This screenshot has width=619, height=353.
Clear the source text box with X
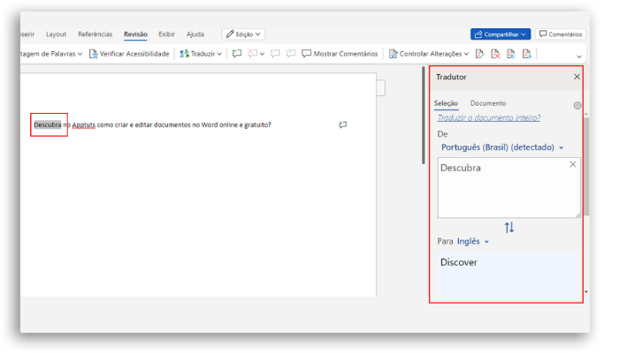coord(573,165)
